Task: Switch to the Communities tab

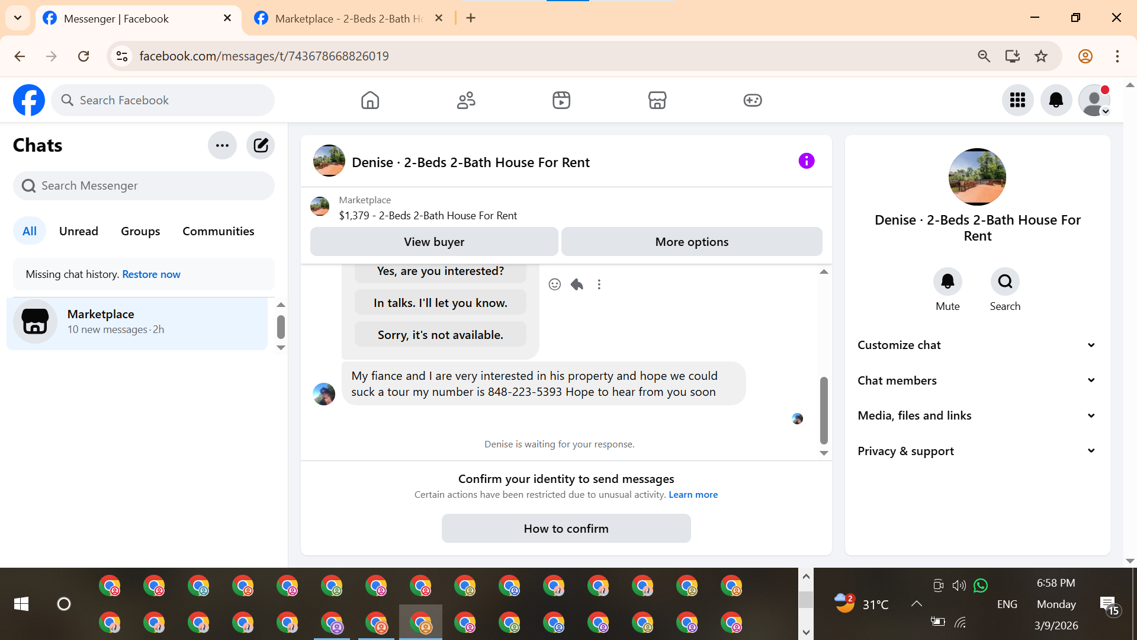Action: (218, 231)
